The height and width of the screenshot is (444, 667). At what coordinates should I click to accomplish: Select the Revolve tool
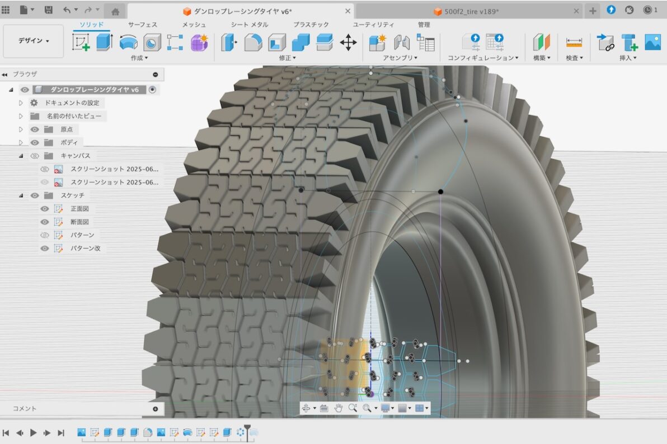(128, 42)
